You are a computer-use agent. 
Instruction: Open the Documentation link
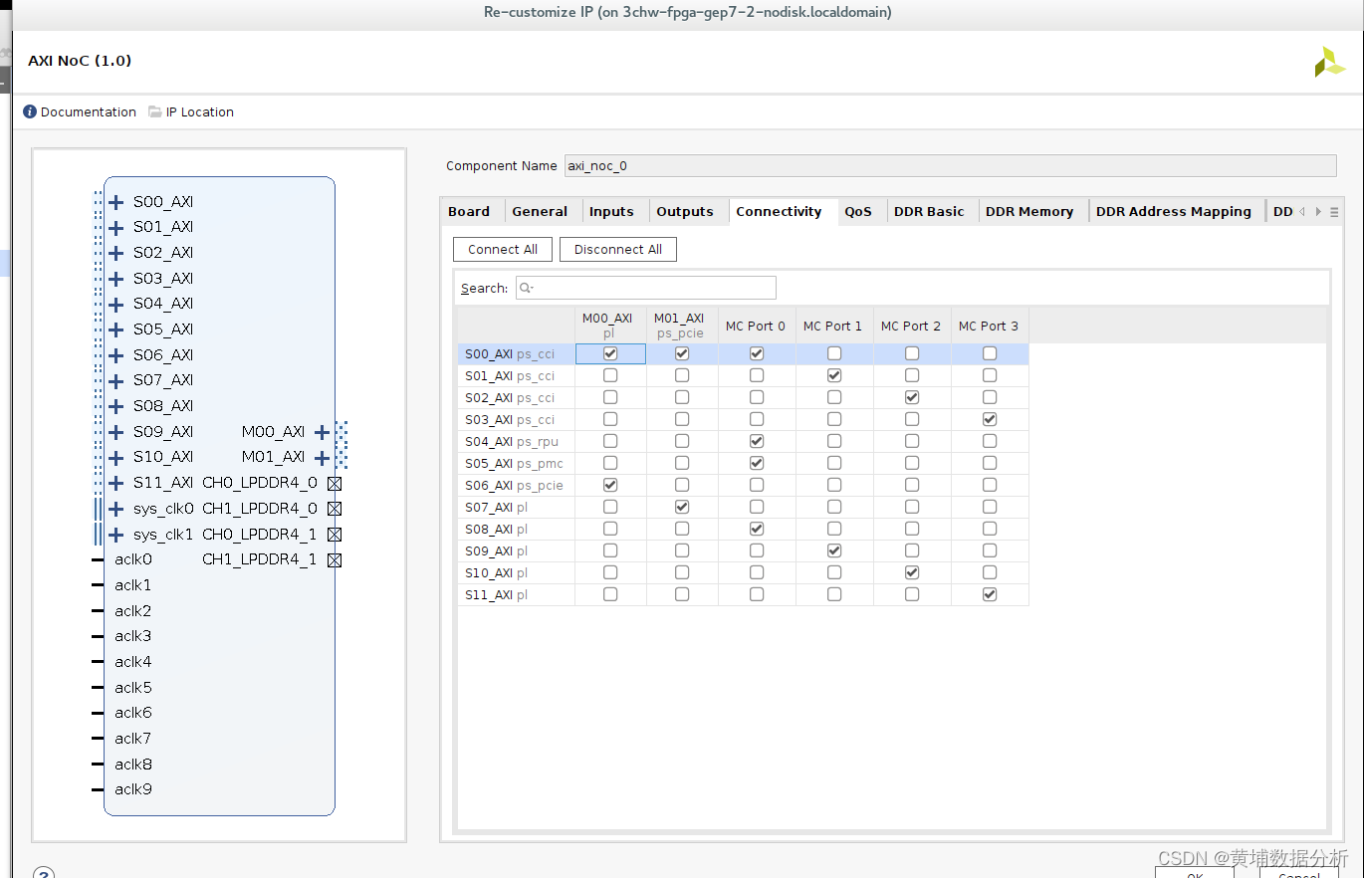[89, 111]
